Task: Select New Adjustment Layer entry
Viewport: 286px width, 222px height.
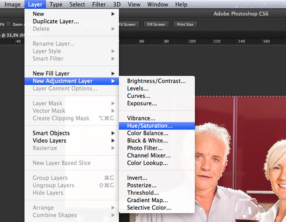Action: click(x=72, y=81)
